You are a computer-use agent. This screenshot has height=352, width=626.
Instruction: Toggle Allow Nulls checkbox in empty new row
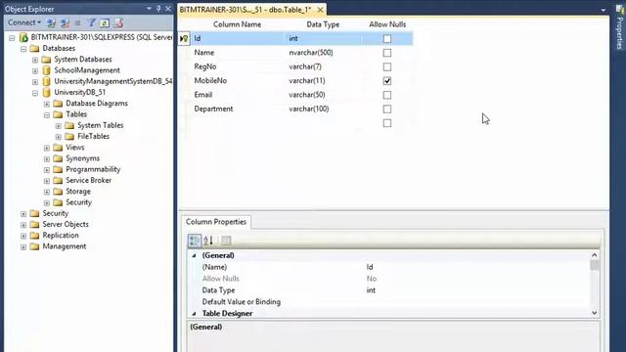pos(387,123)
